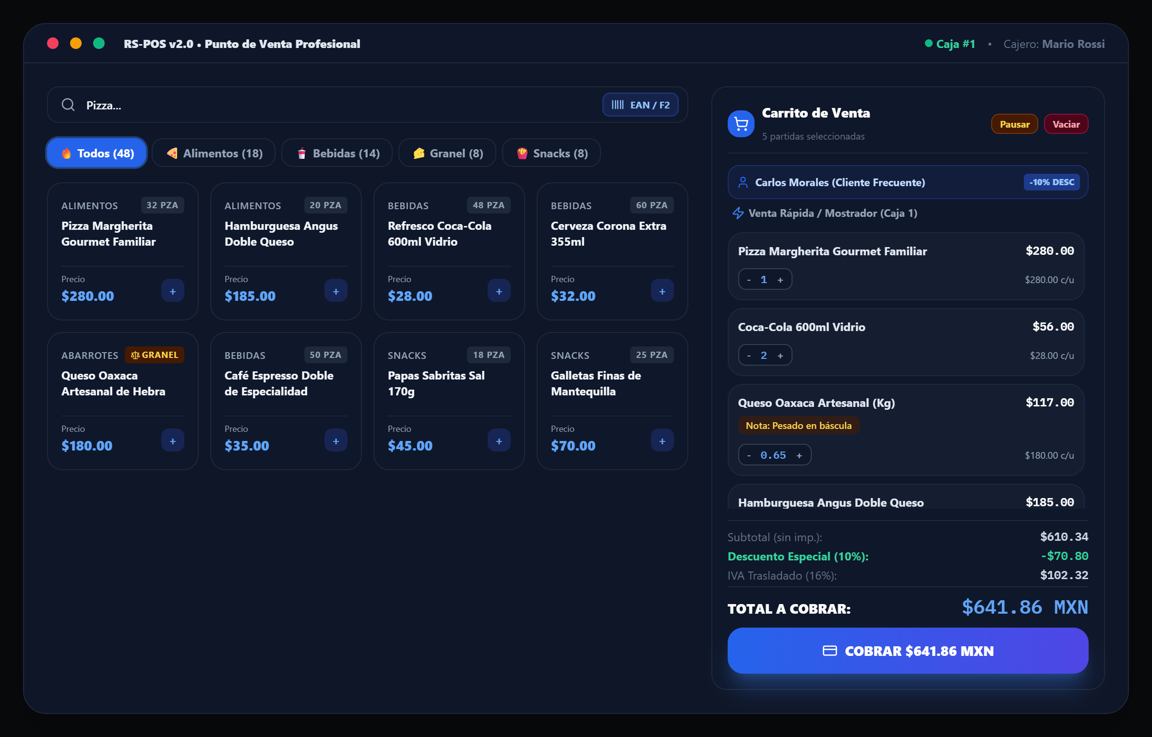Increase Pizza Margherita quantity in cart

(x=780, y=280)
